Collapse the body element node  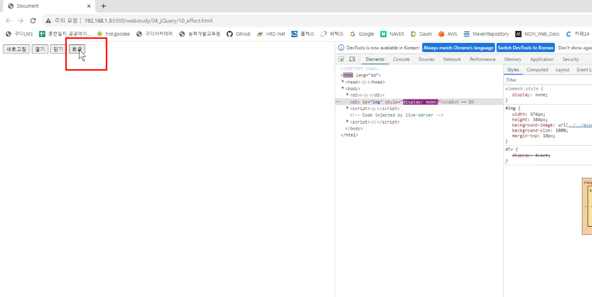pos(343,88)
